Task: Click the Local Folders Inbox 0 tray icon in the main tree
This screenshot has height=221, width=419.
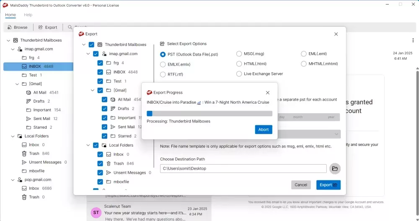Action: point(24,145)
